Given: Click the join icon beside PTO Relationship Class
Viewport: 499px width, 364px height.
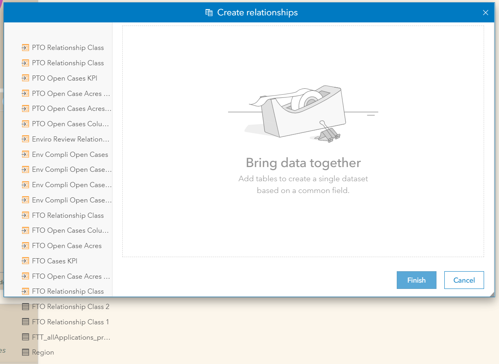Looking at the screenshot, I should point(25,47).
